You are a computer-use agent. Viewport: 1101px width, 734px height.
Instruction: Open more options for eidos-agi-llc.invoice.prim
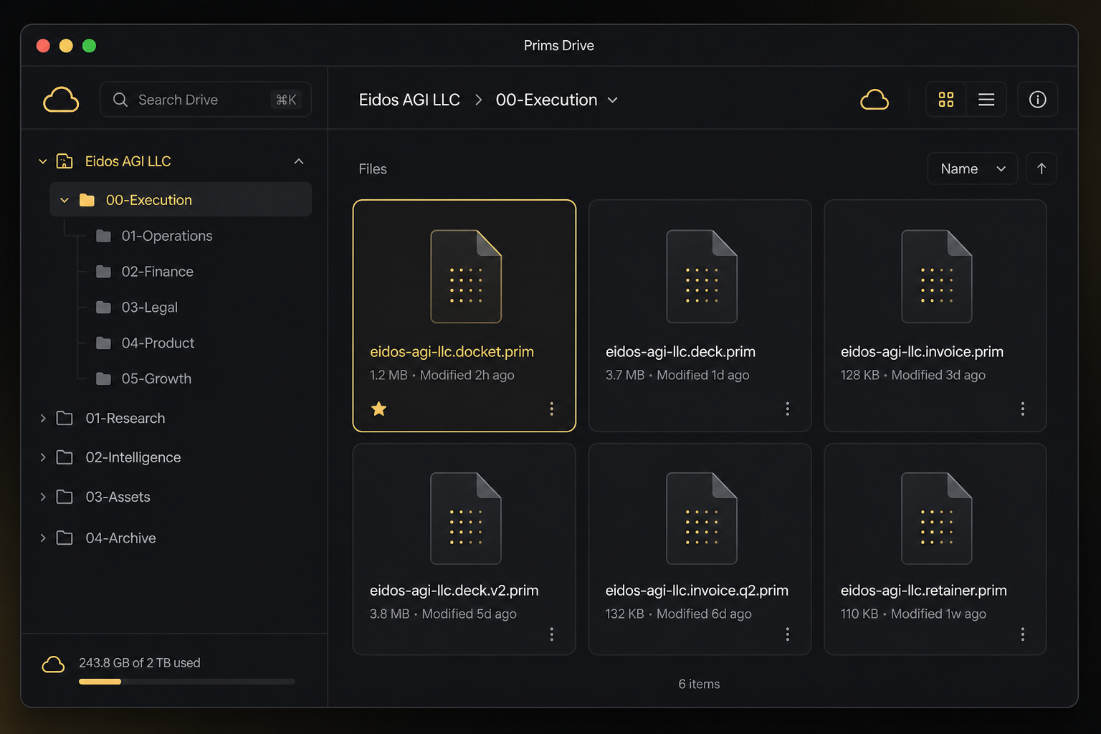(1022, 409)
